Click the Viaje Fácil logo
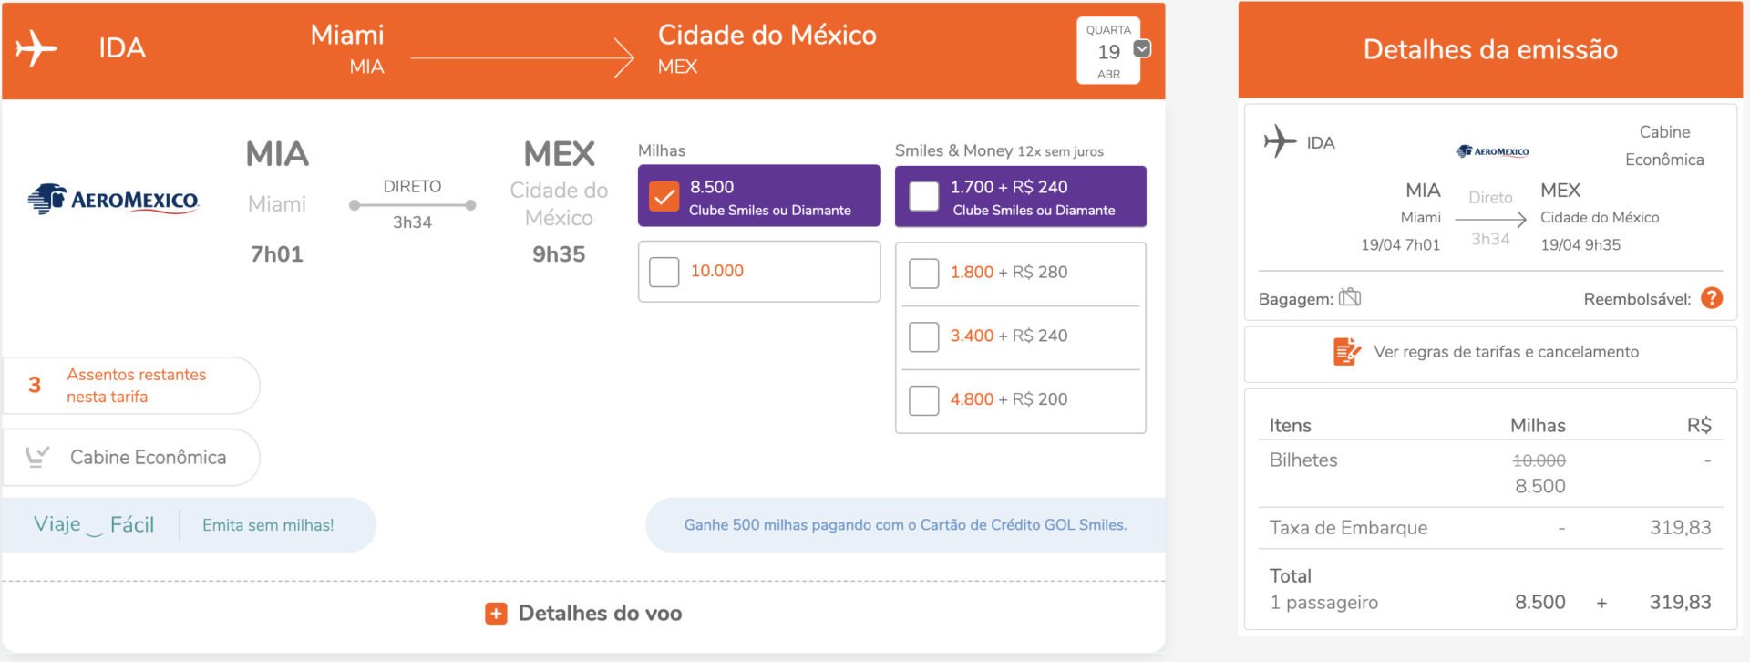Screen dimensions: 1750x662 [x=94, y=525]
